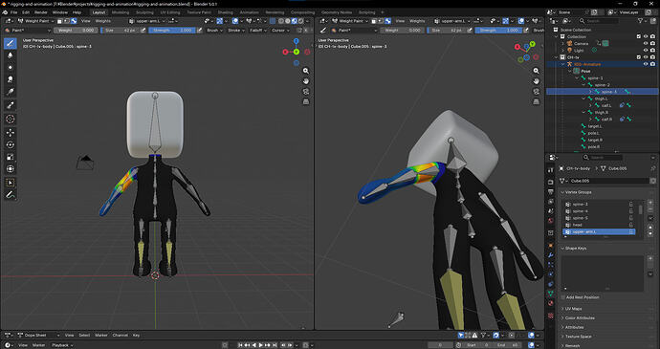The width and height of the screenshot is (660, 349).
Task: Select the Draw brush tool in the left viewport toolbar
Action: (11, 43)
